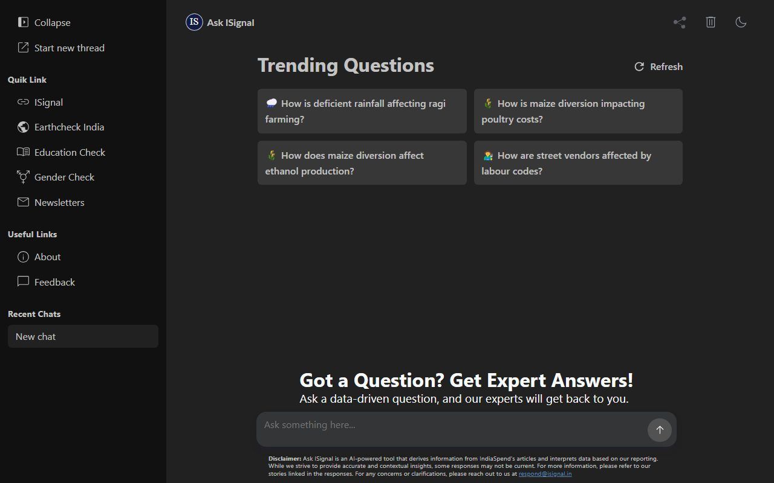Viewport: 774px width, 483px height.
Task: Click the About info circle icon
Action: click(x=23, y=257)
